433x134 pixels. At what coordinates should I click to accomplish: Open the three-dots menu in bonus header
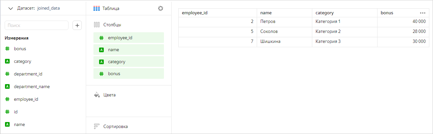click(422, 13)
